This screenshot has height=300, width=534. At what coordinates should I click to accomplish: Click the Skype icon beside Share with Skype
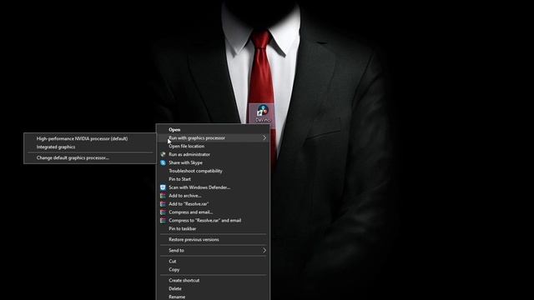point(164,162)
